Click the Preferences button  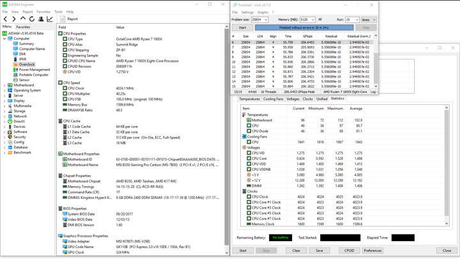pyautogui.click(x=372, y=251)
